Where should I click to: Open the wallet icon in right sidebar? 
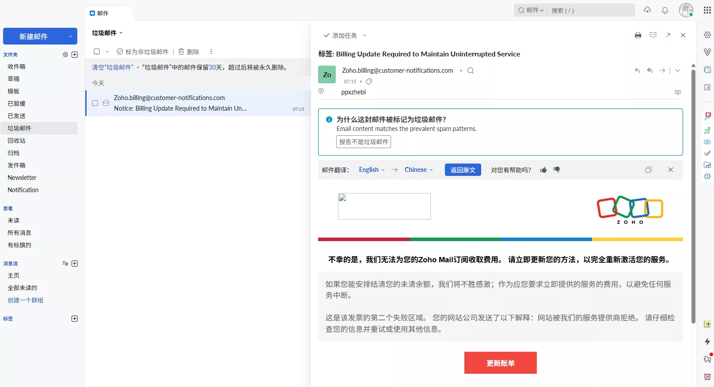707,70
